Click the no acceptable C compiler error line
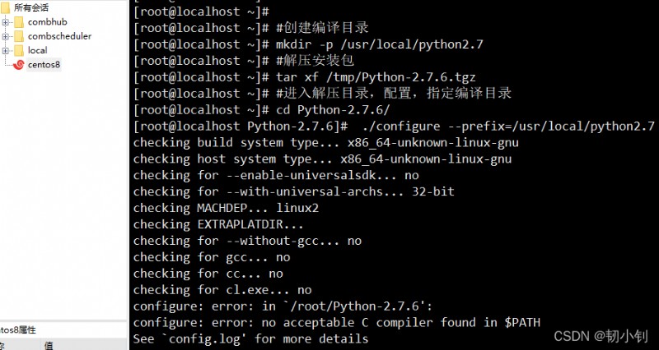Image resolution: width=659 pixels, height=350 pixels. pos(336,323)
